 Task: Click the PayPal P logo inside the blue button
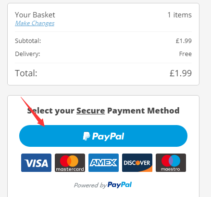click(x=87, y=136)
